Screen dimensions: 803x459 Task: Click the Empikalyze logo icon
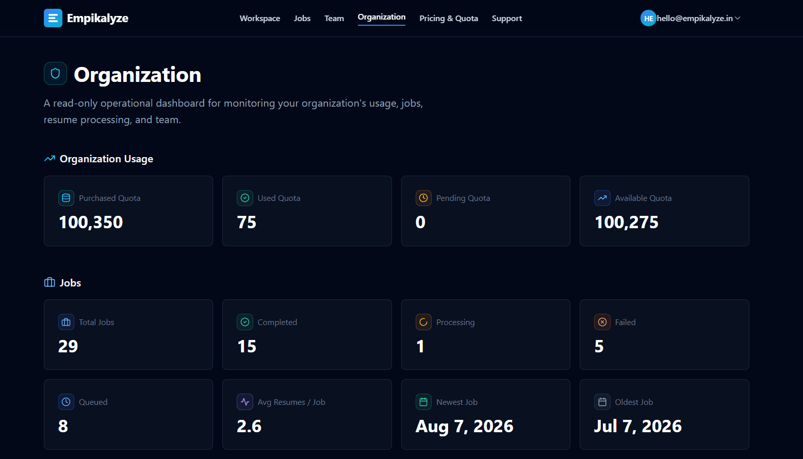click(x=53, y=18)
